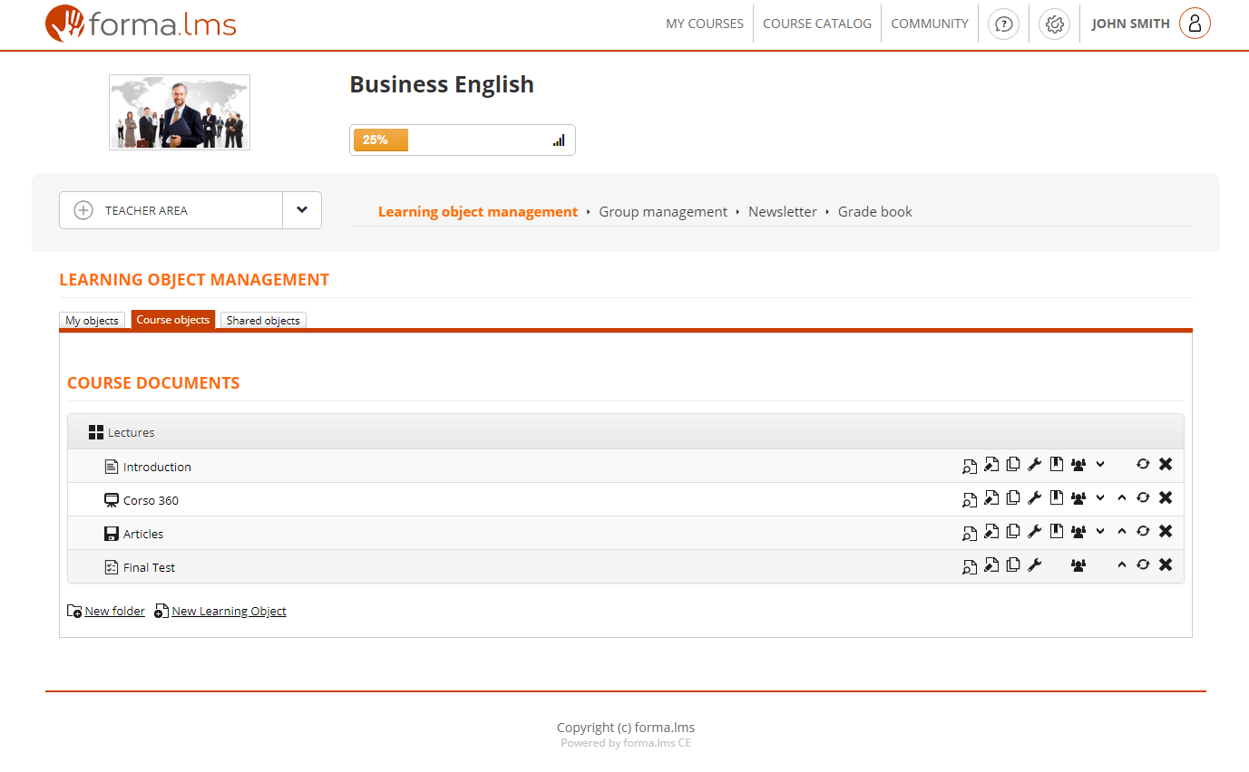The image size is (1249, 772).
Task: Open properties wrench for Final Test
Action: click(1035, 565)
